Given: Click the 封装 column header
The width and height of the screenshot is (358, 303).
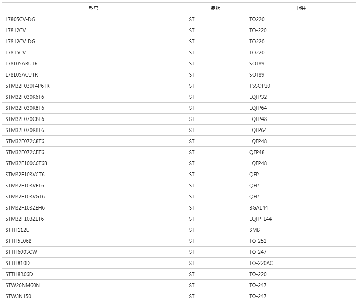Looking at the screenshot, I should pos(301,8).
